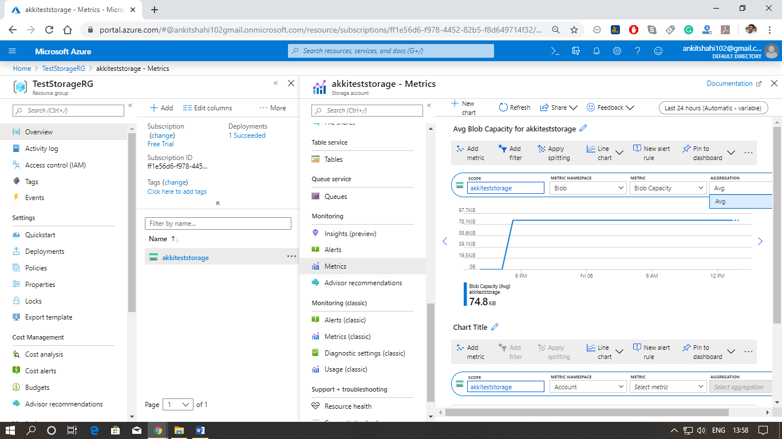Edit the Chart Title pencil icon
The width and height of the screenshot is (782, 439).
point(495,327)
